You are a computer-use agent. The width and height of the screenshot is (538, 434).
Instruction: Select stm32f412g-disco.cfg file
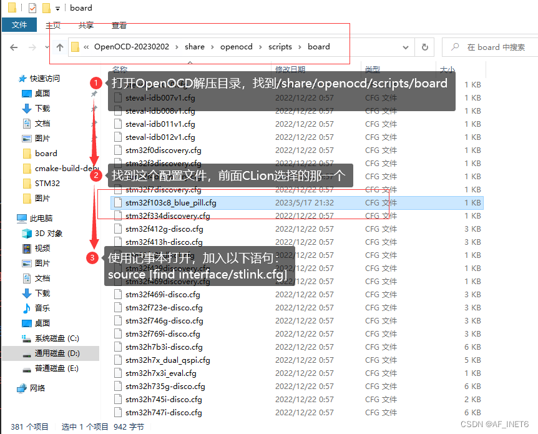click(297, 229)
